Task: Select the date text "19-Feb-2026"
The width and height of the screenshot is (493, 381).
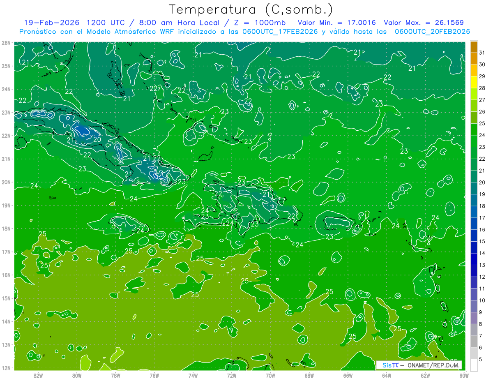Action: click(x=52, y=23)
